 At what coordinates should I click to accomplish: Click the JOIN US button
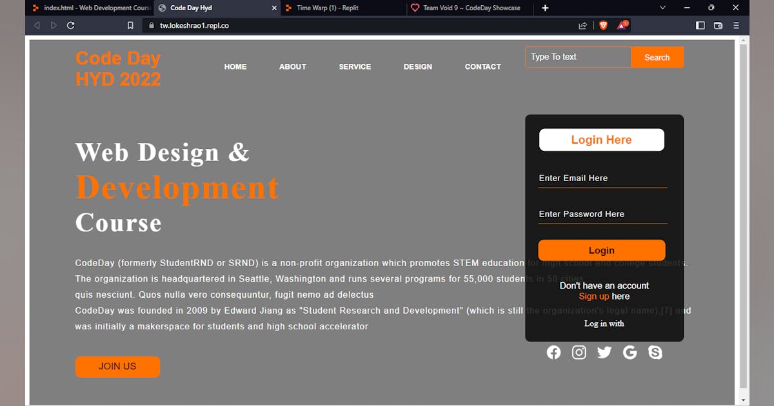117,367
